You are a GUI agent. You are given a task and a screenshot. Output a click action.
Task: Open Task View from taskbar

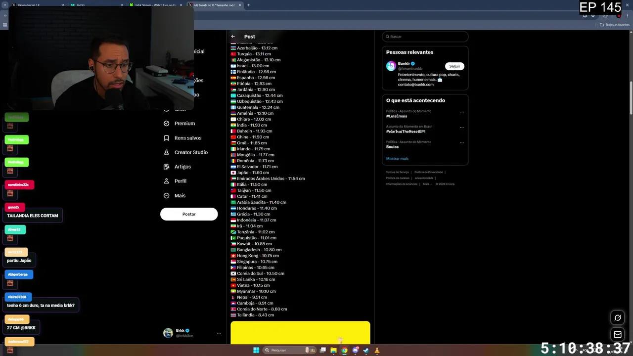pyautogui.click(x=323, y=350)
